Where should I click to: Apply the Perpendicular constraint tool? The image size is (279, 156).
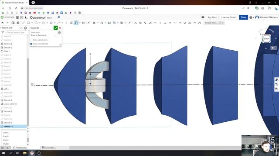(165, 23)
